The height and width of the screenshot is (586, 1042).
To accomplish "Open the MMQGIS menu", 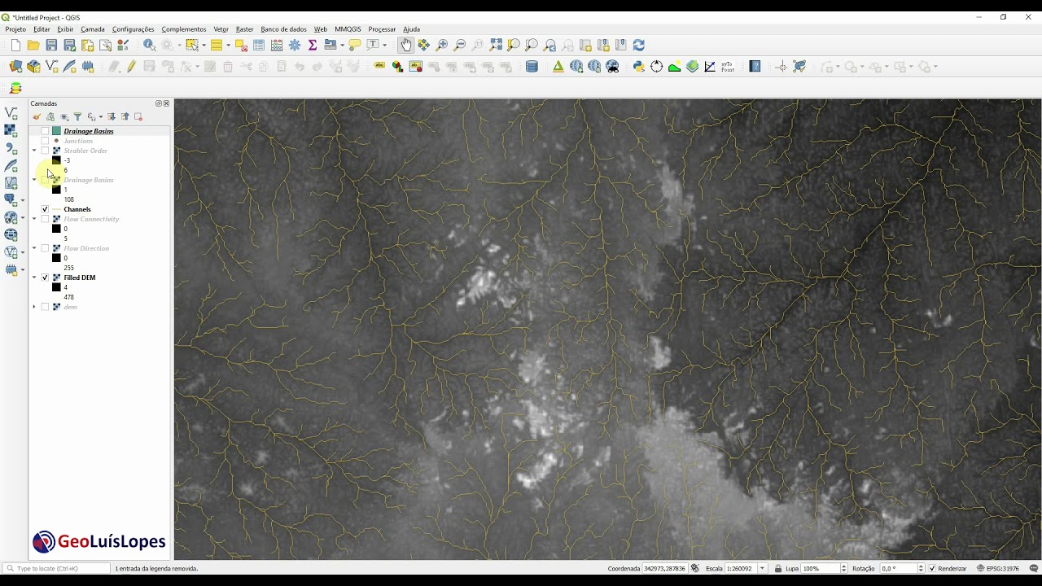I will pyautogui.click(x=348, y=29).
